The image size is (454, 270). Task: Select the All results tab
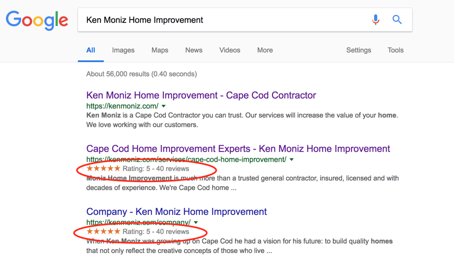(90, 50)
